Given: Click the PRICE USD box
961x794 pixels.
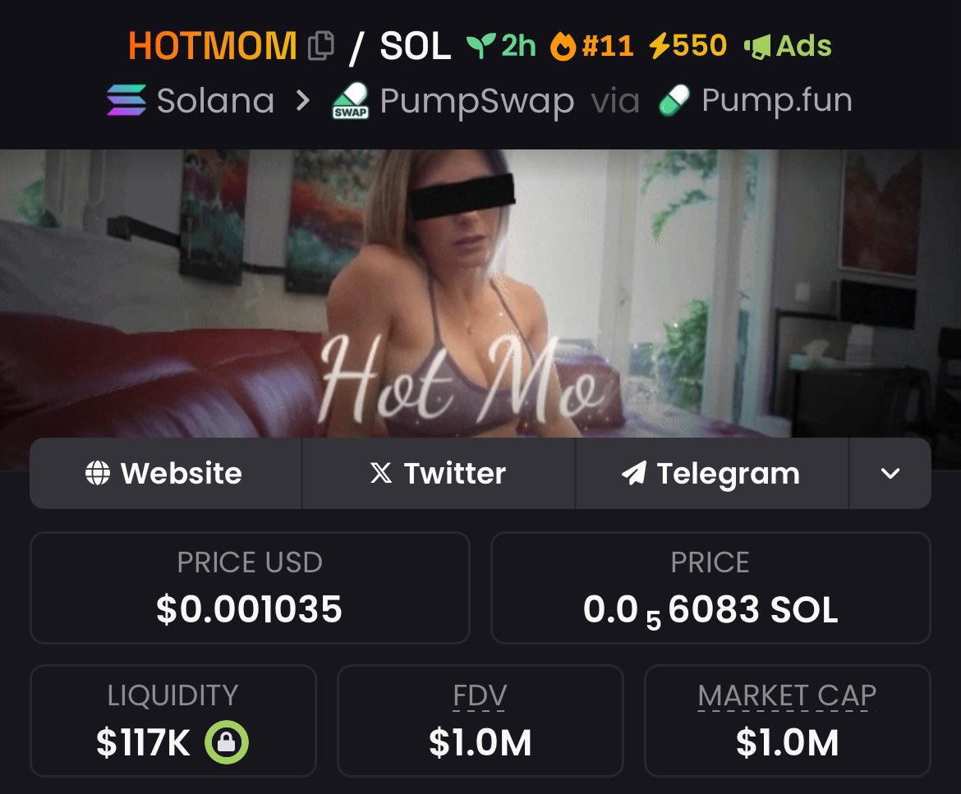Looking at the screenshot, I should pyautogui.click(x=250, y=588).
